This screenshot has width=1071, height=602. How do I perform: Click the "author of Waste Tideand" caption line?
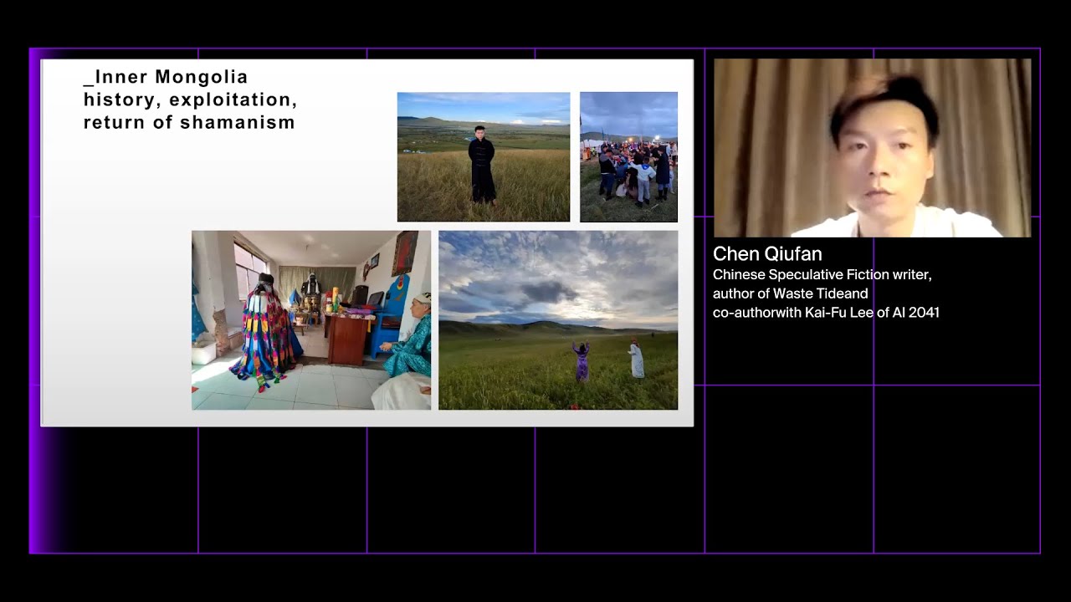pos(790,293)
